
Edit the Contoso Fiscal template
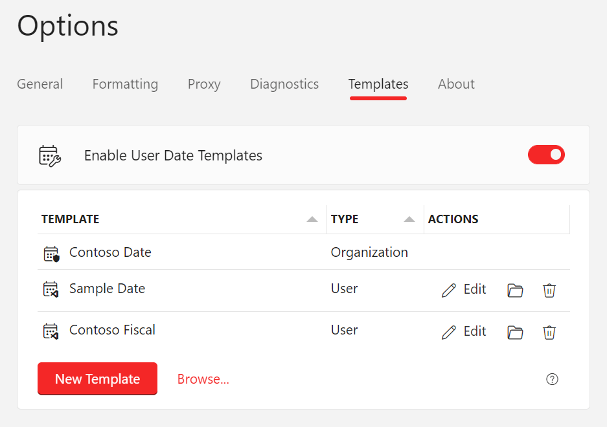pyautogui.click(x=463, y=332)
